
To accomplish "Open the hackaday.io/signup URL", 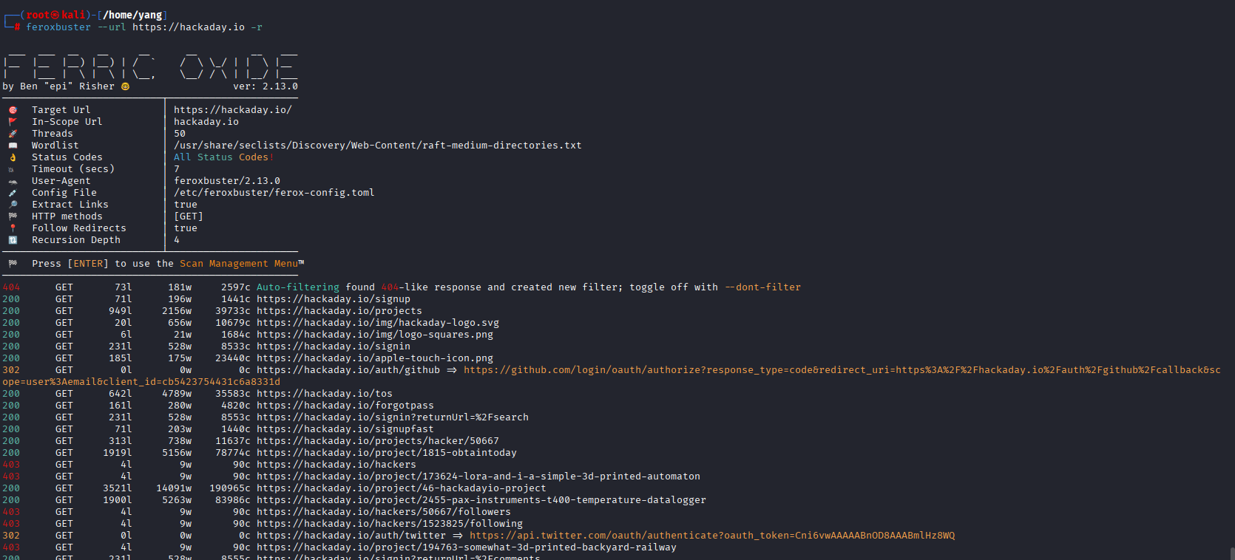I will pos(333,299).
